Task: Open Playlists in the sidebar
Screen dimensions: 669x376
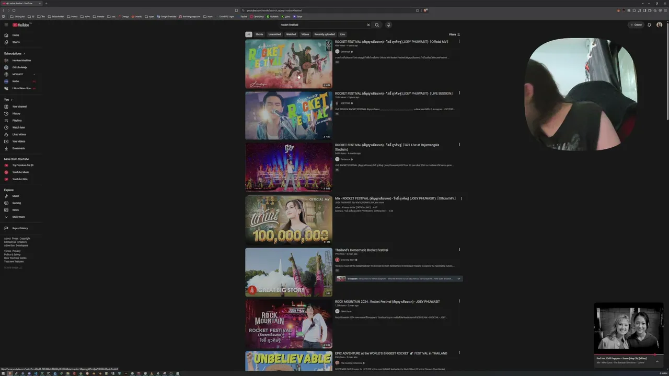Action: click(x=21, y=121)
